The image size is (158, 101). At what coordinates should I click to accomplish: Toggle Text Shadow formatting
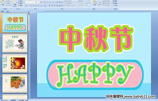coord(36,6)
